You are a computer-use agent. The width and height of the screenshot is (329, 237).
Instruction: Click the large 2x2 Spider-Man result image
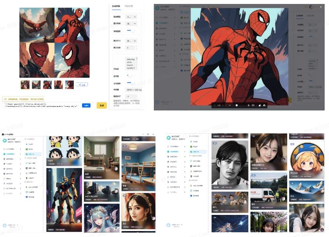point(54,43)
